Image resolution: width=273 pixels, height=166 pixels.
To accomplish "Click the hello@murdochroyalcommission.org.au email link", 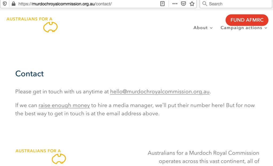I will click(160, 92).
